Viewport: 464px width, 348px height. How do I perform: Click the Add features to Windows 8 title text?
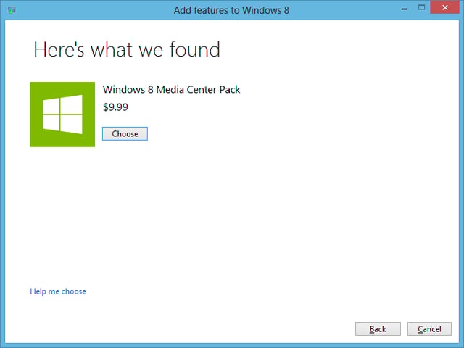click(x=231, y=10)
